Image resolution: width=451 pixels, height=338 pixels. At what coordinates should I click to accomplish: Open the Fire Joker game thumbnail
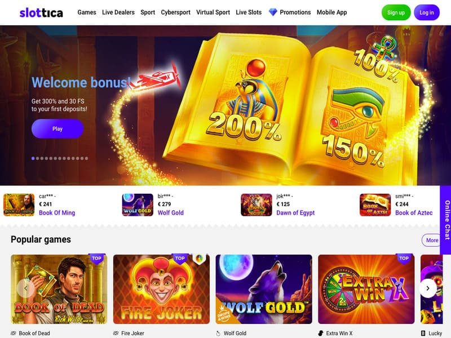(161, 289)
